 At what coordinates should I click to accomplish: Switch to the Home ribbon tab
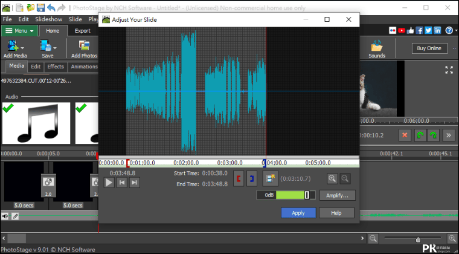pyautogui.click(x=53, y=31)
